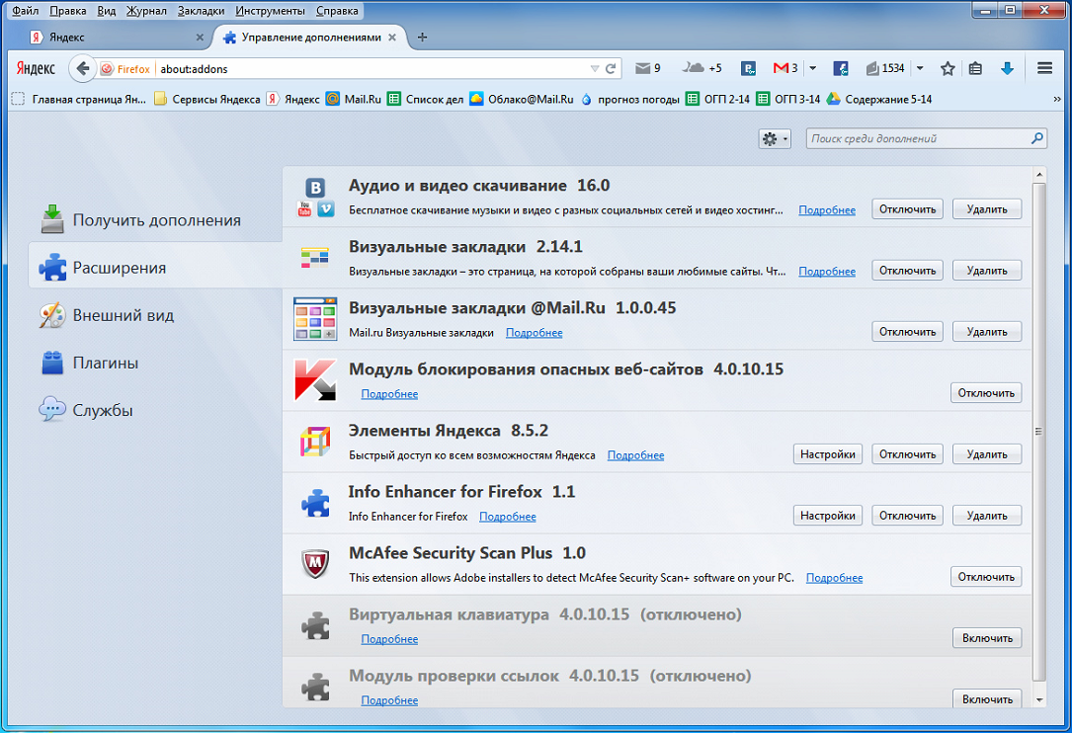
Task: Open the address bar history dropdown arrow
Action: pos(594,68)
